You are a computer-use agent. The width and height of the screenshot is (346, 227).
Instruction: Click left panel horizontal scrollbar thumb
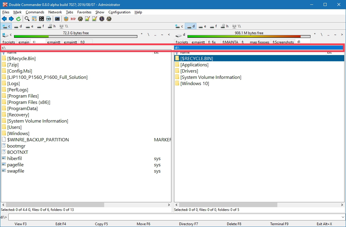[55, 205]
